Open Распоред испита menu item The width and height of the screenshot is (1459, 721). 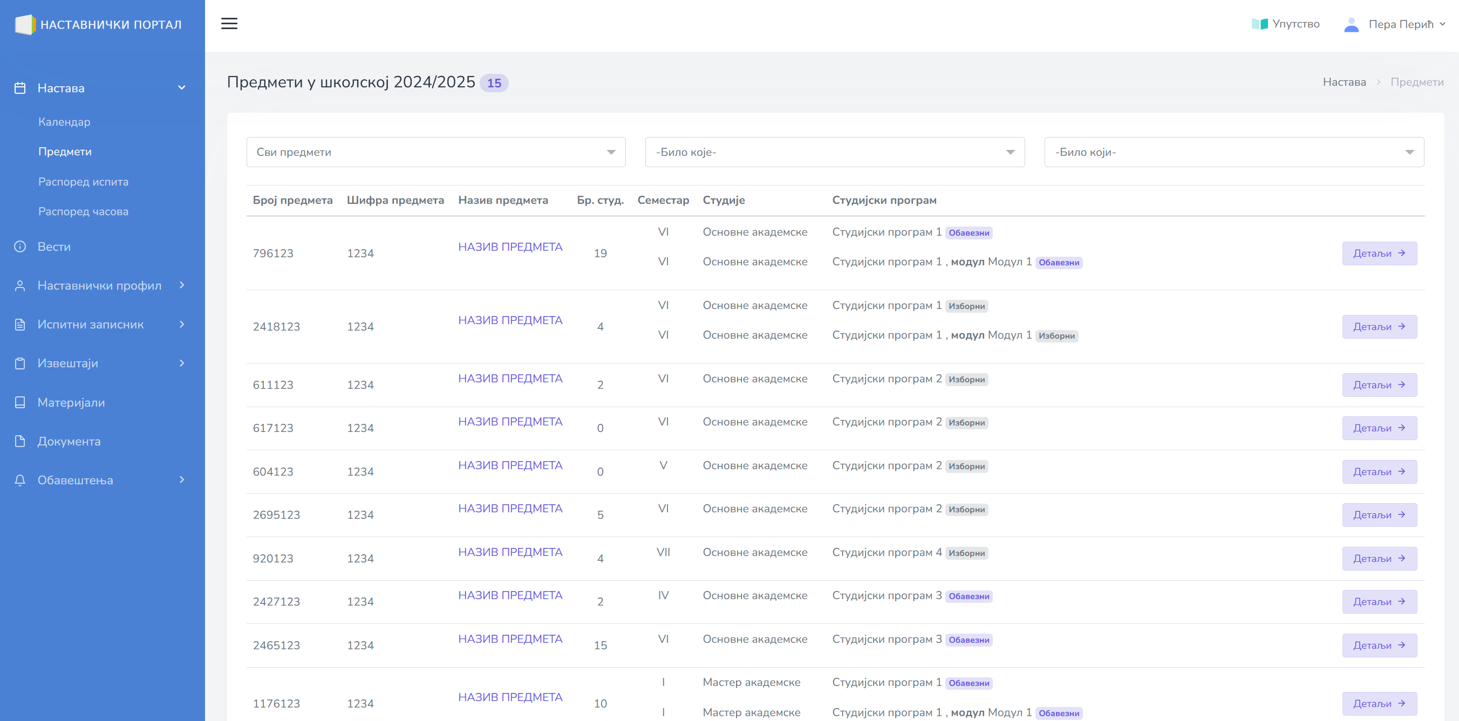pyautogui.click(x=83, y=182)
